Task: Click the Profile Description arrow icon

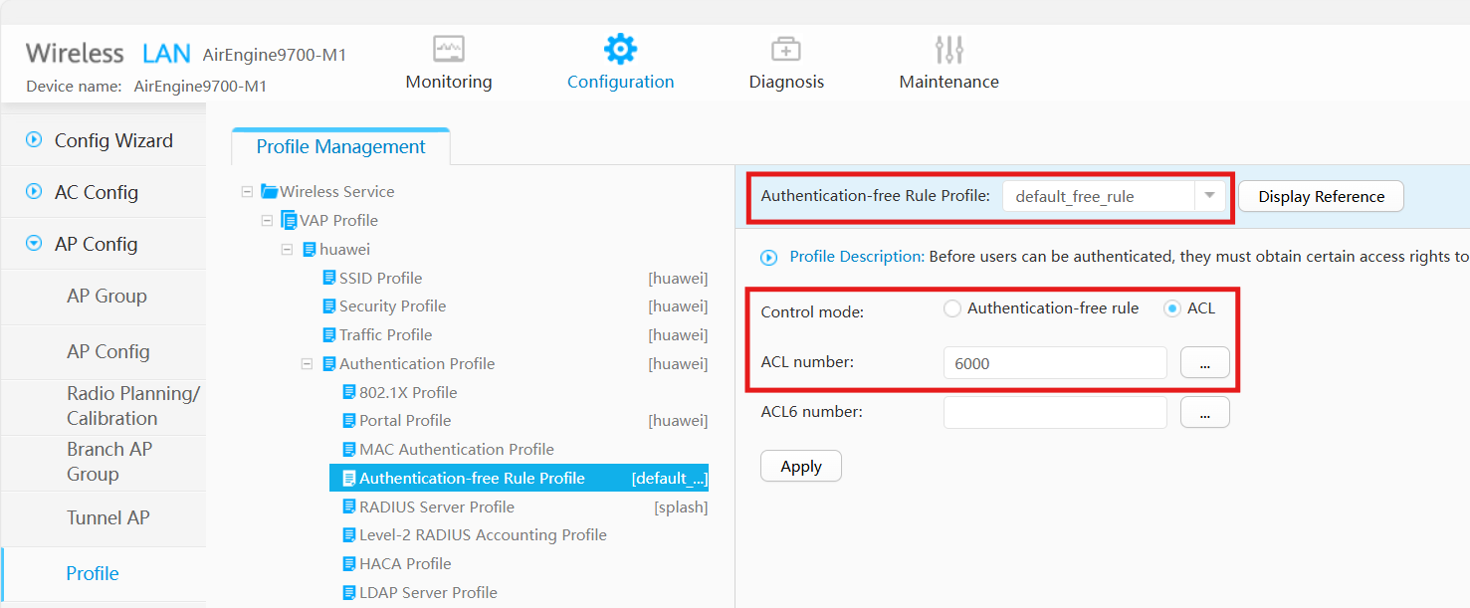Action: 768,258
